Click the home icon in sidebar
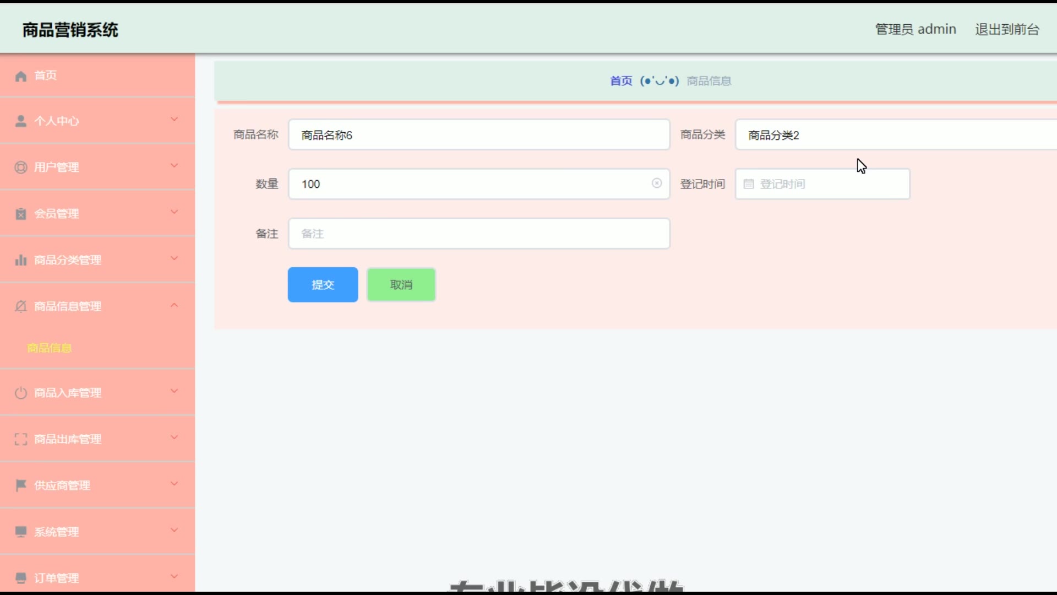 pyautogui.click(x=21, y=76)
